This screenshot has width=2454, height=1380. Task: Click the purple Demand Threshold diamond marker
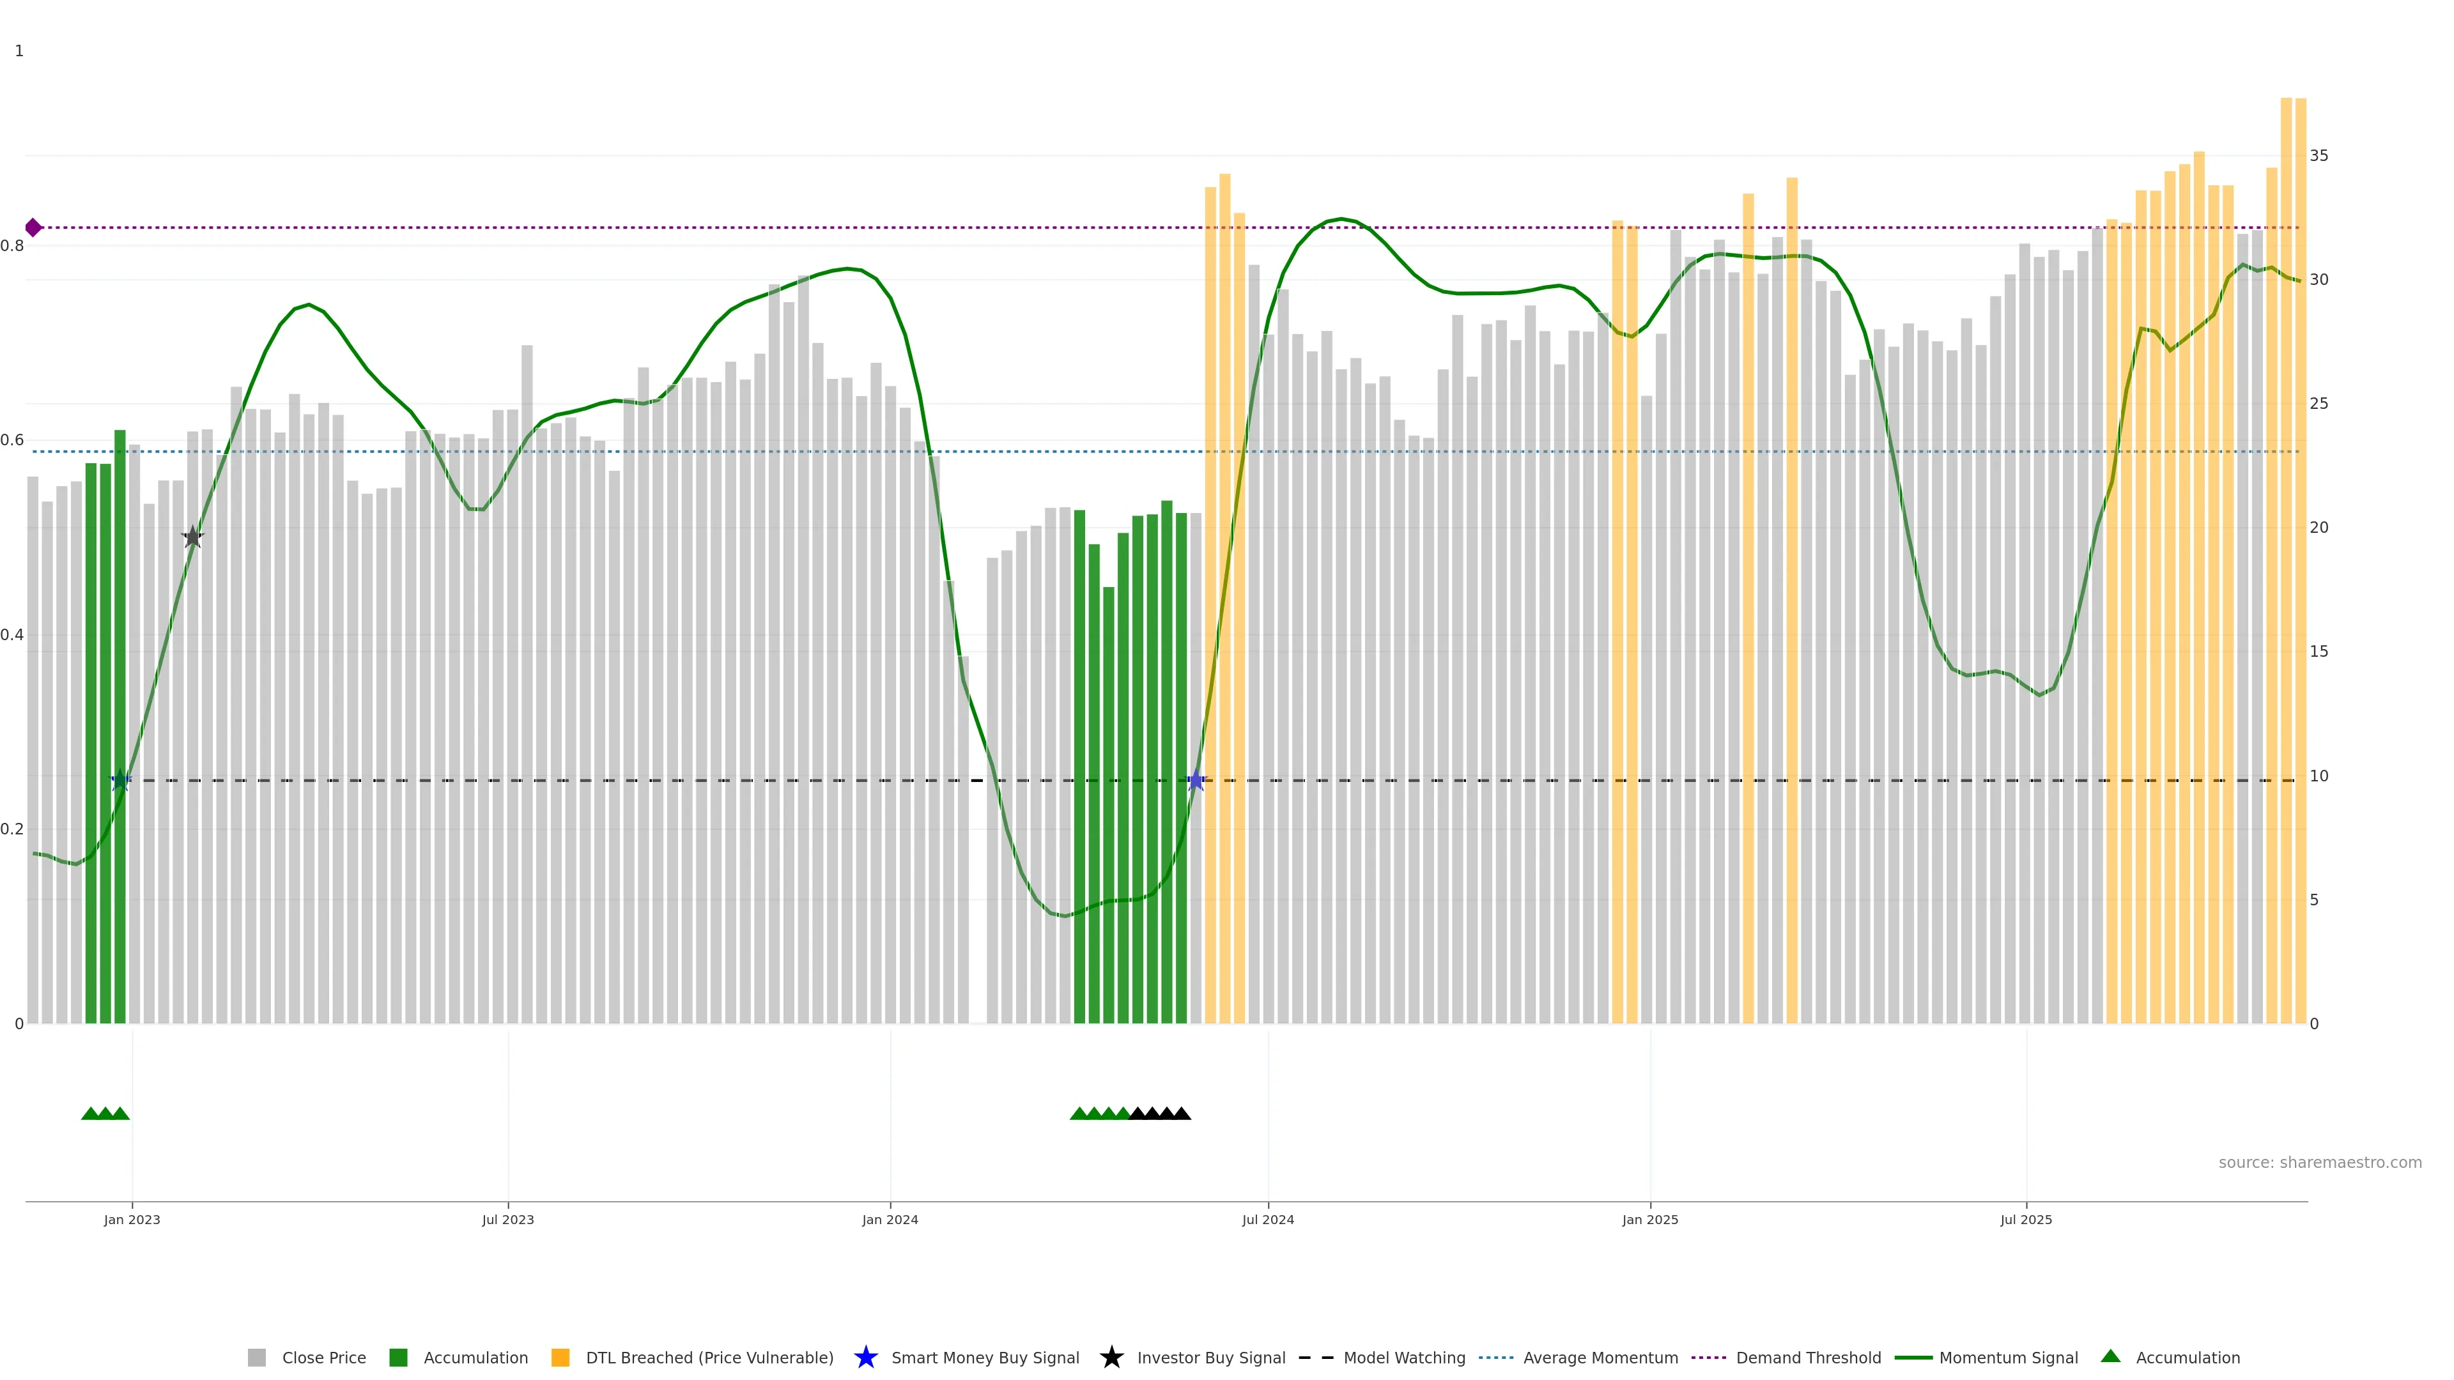[x=33, y=227]
